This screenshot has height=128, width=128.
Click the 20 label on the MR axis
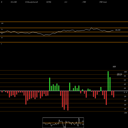click(125, 88)
